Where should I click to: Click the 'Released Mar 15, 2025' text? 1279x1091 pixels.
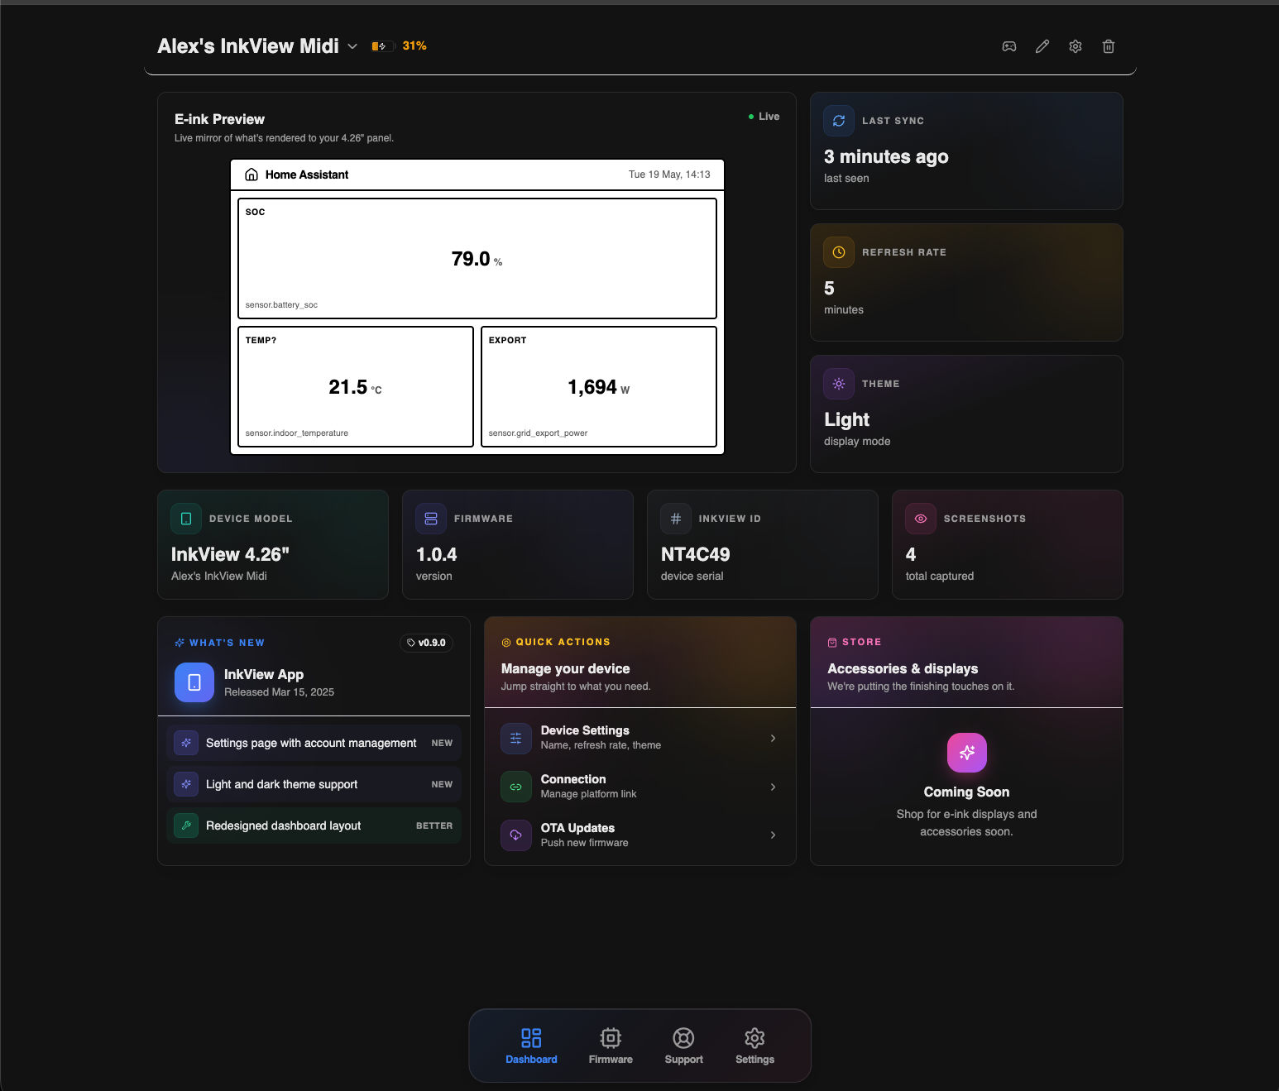(x=279, y=692)
